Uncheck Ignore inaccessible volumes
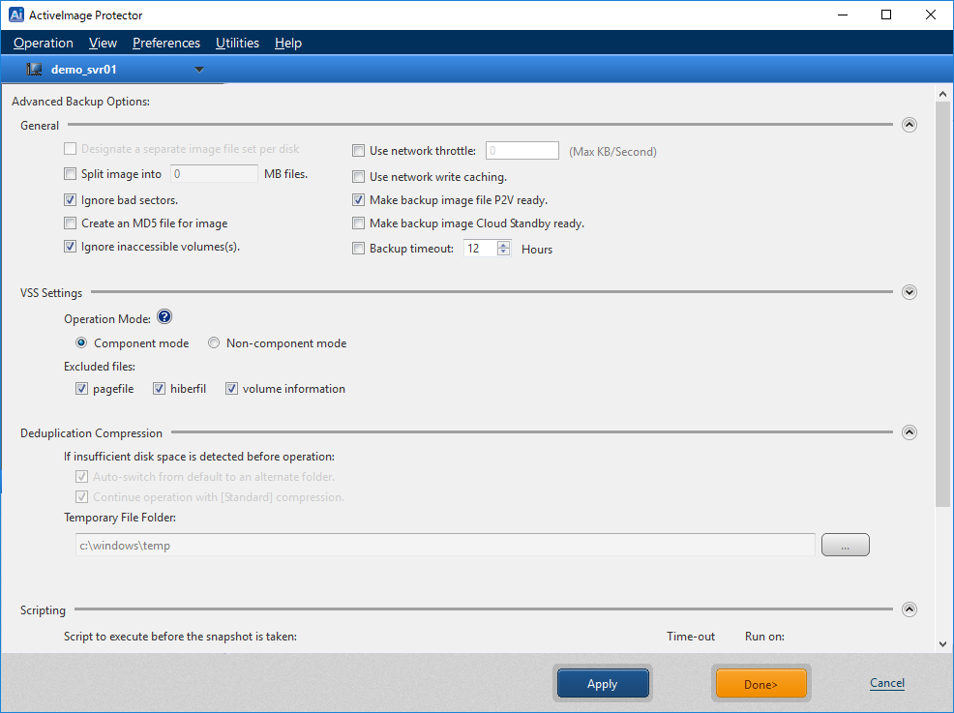The width and height of the screenshot is (954, 713). point(70,247)
